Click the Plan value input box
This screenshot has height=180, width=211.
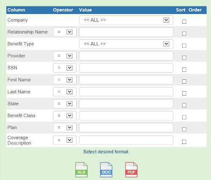click(x=126, y=128)
